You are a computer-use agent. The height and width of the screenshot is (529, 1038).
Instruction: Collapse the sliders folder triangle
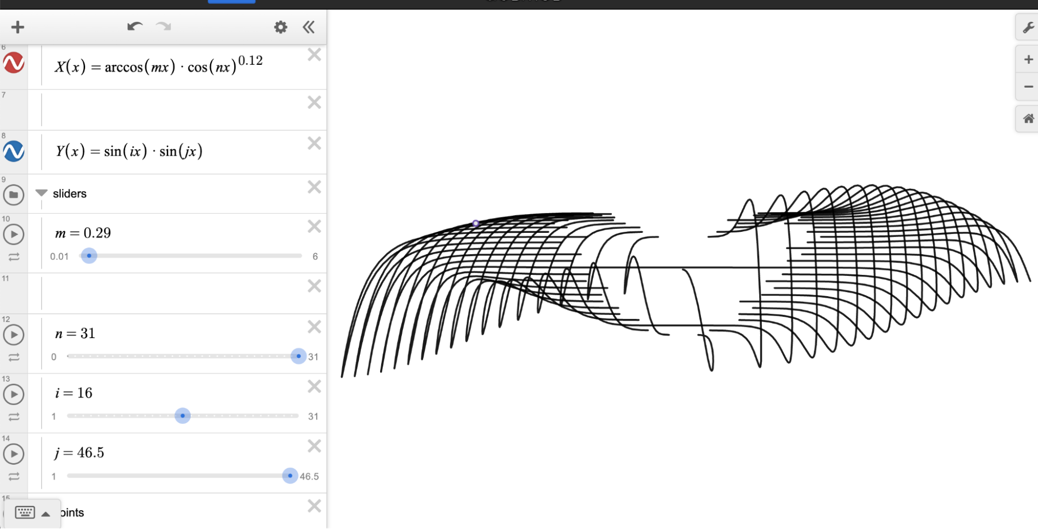pyautogui.click(x=42, y=193)
